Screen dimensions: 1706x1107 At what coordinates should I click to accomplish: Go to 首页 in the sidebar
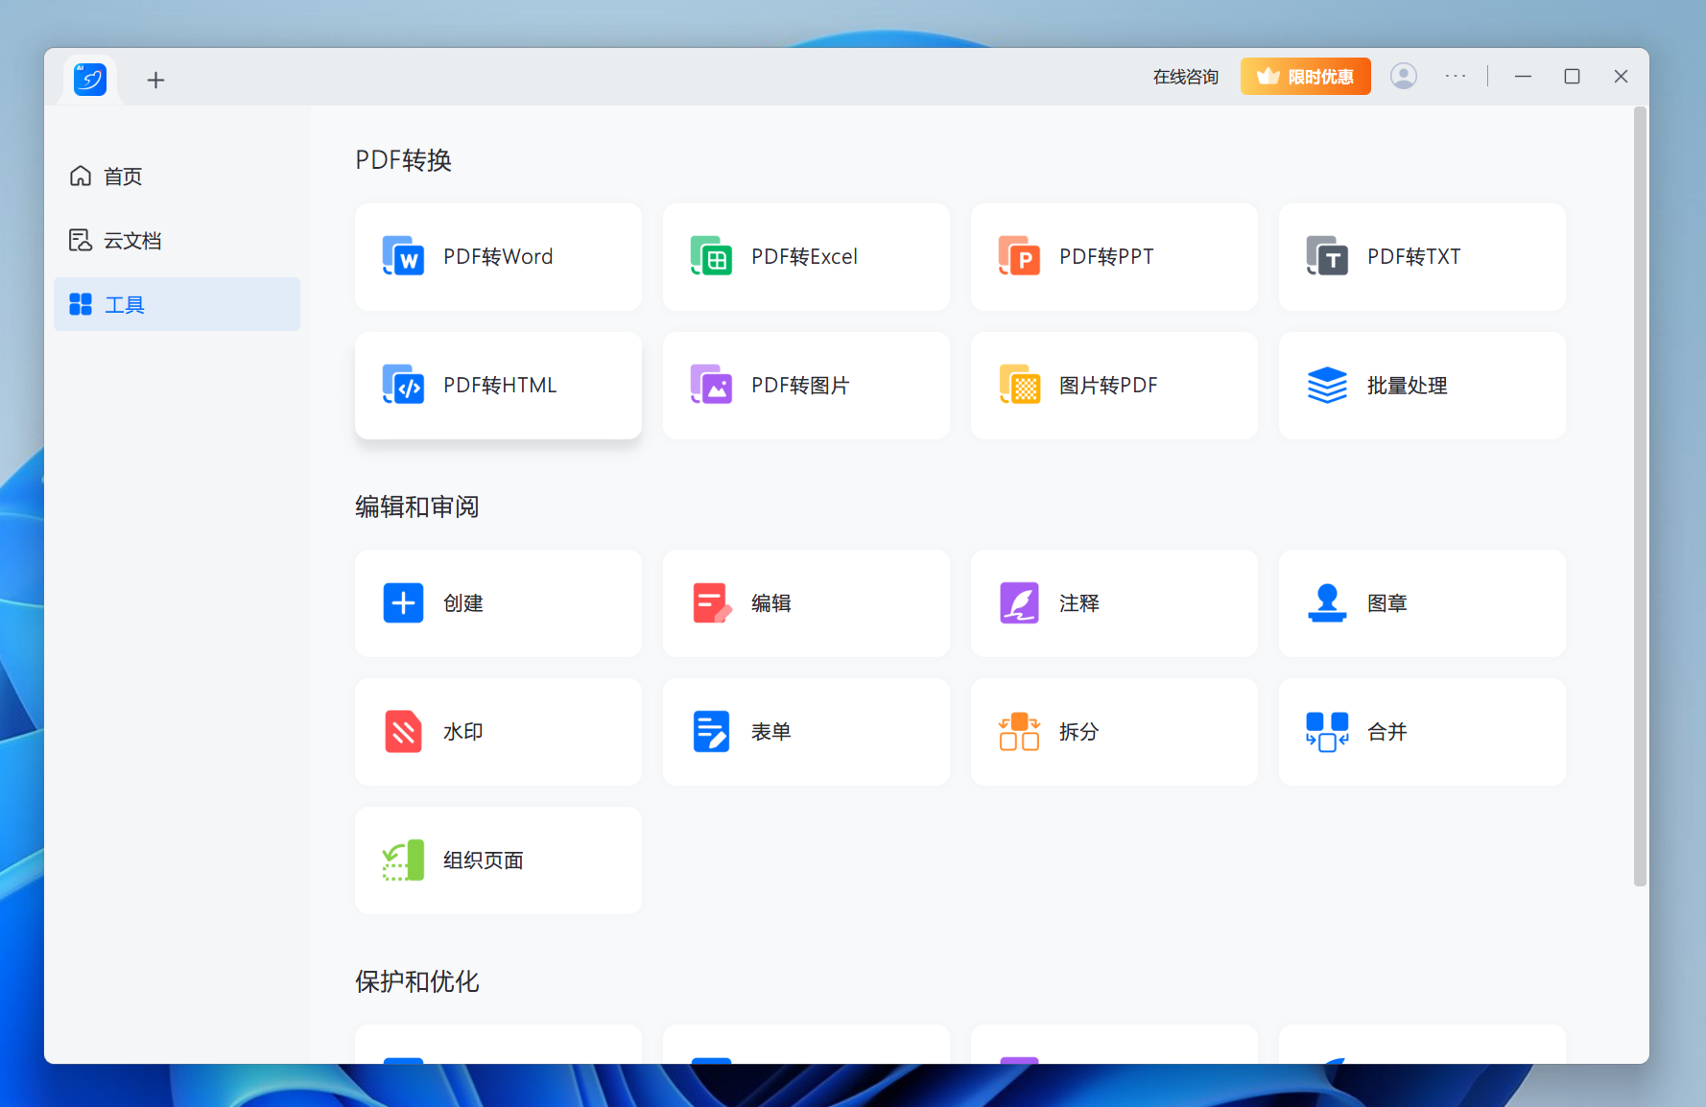(x=177, y=176)
